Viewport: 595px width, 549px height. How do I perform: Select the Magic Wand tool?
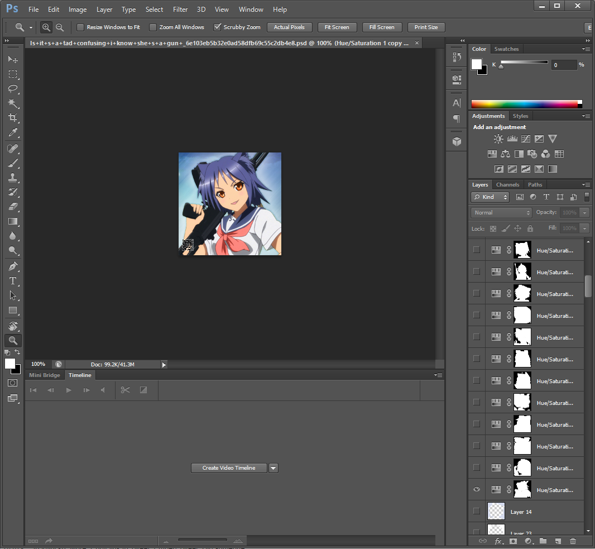click(x=12, y=103)
